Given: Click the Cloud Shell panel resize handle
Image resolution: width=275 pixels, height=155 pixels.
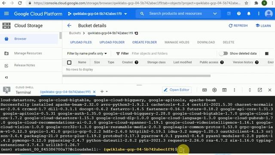Looking at the screenshot, I should tap(139, 85).
